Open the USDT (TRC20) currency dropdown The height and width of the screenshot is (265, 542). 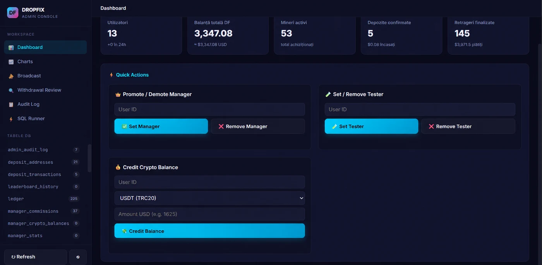209,198
